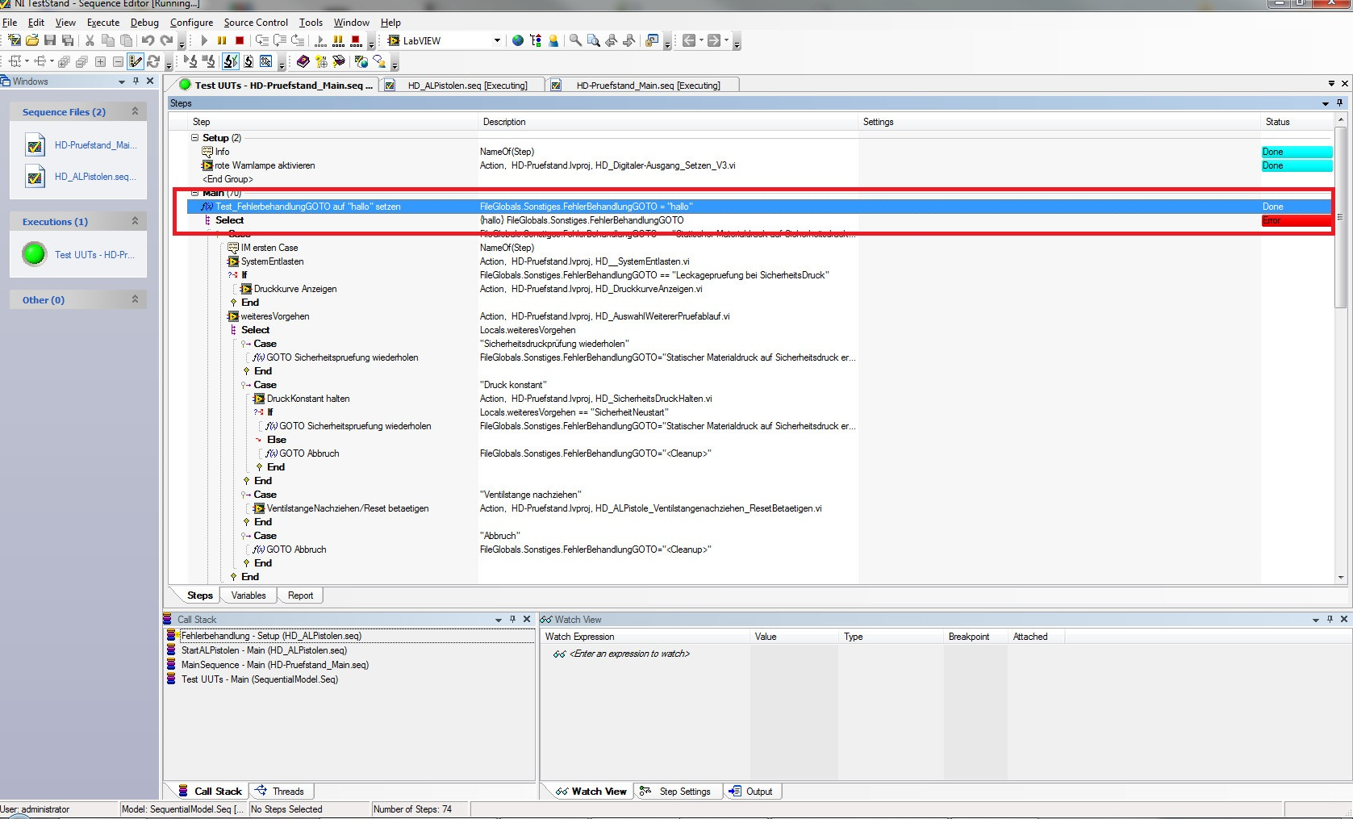Switch to the Variables tab
The image size is (1353, 819).
248,595
